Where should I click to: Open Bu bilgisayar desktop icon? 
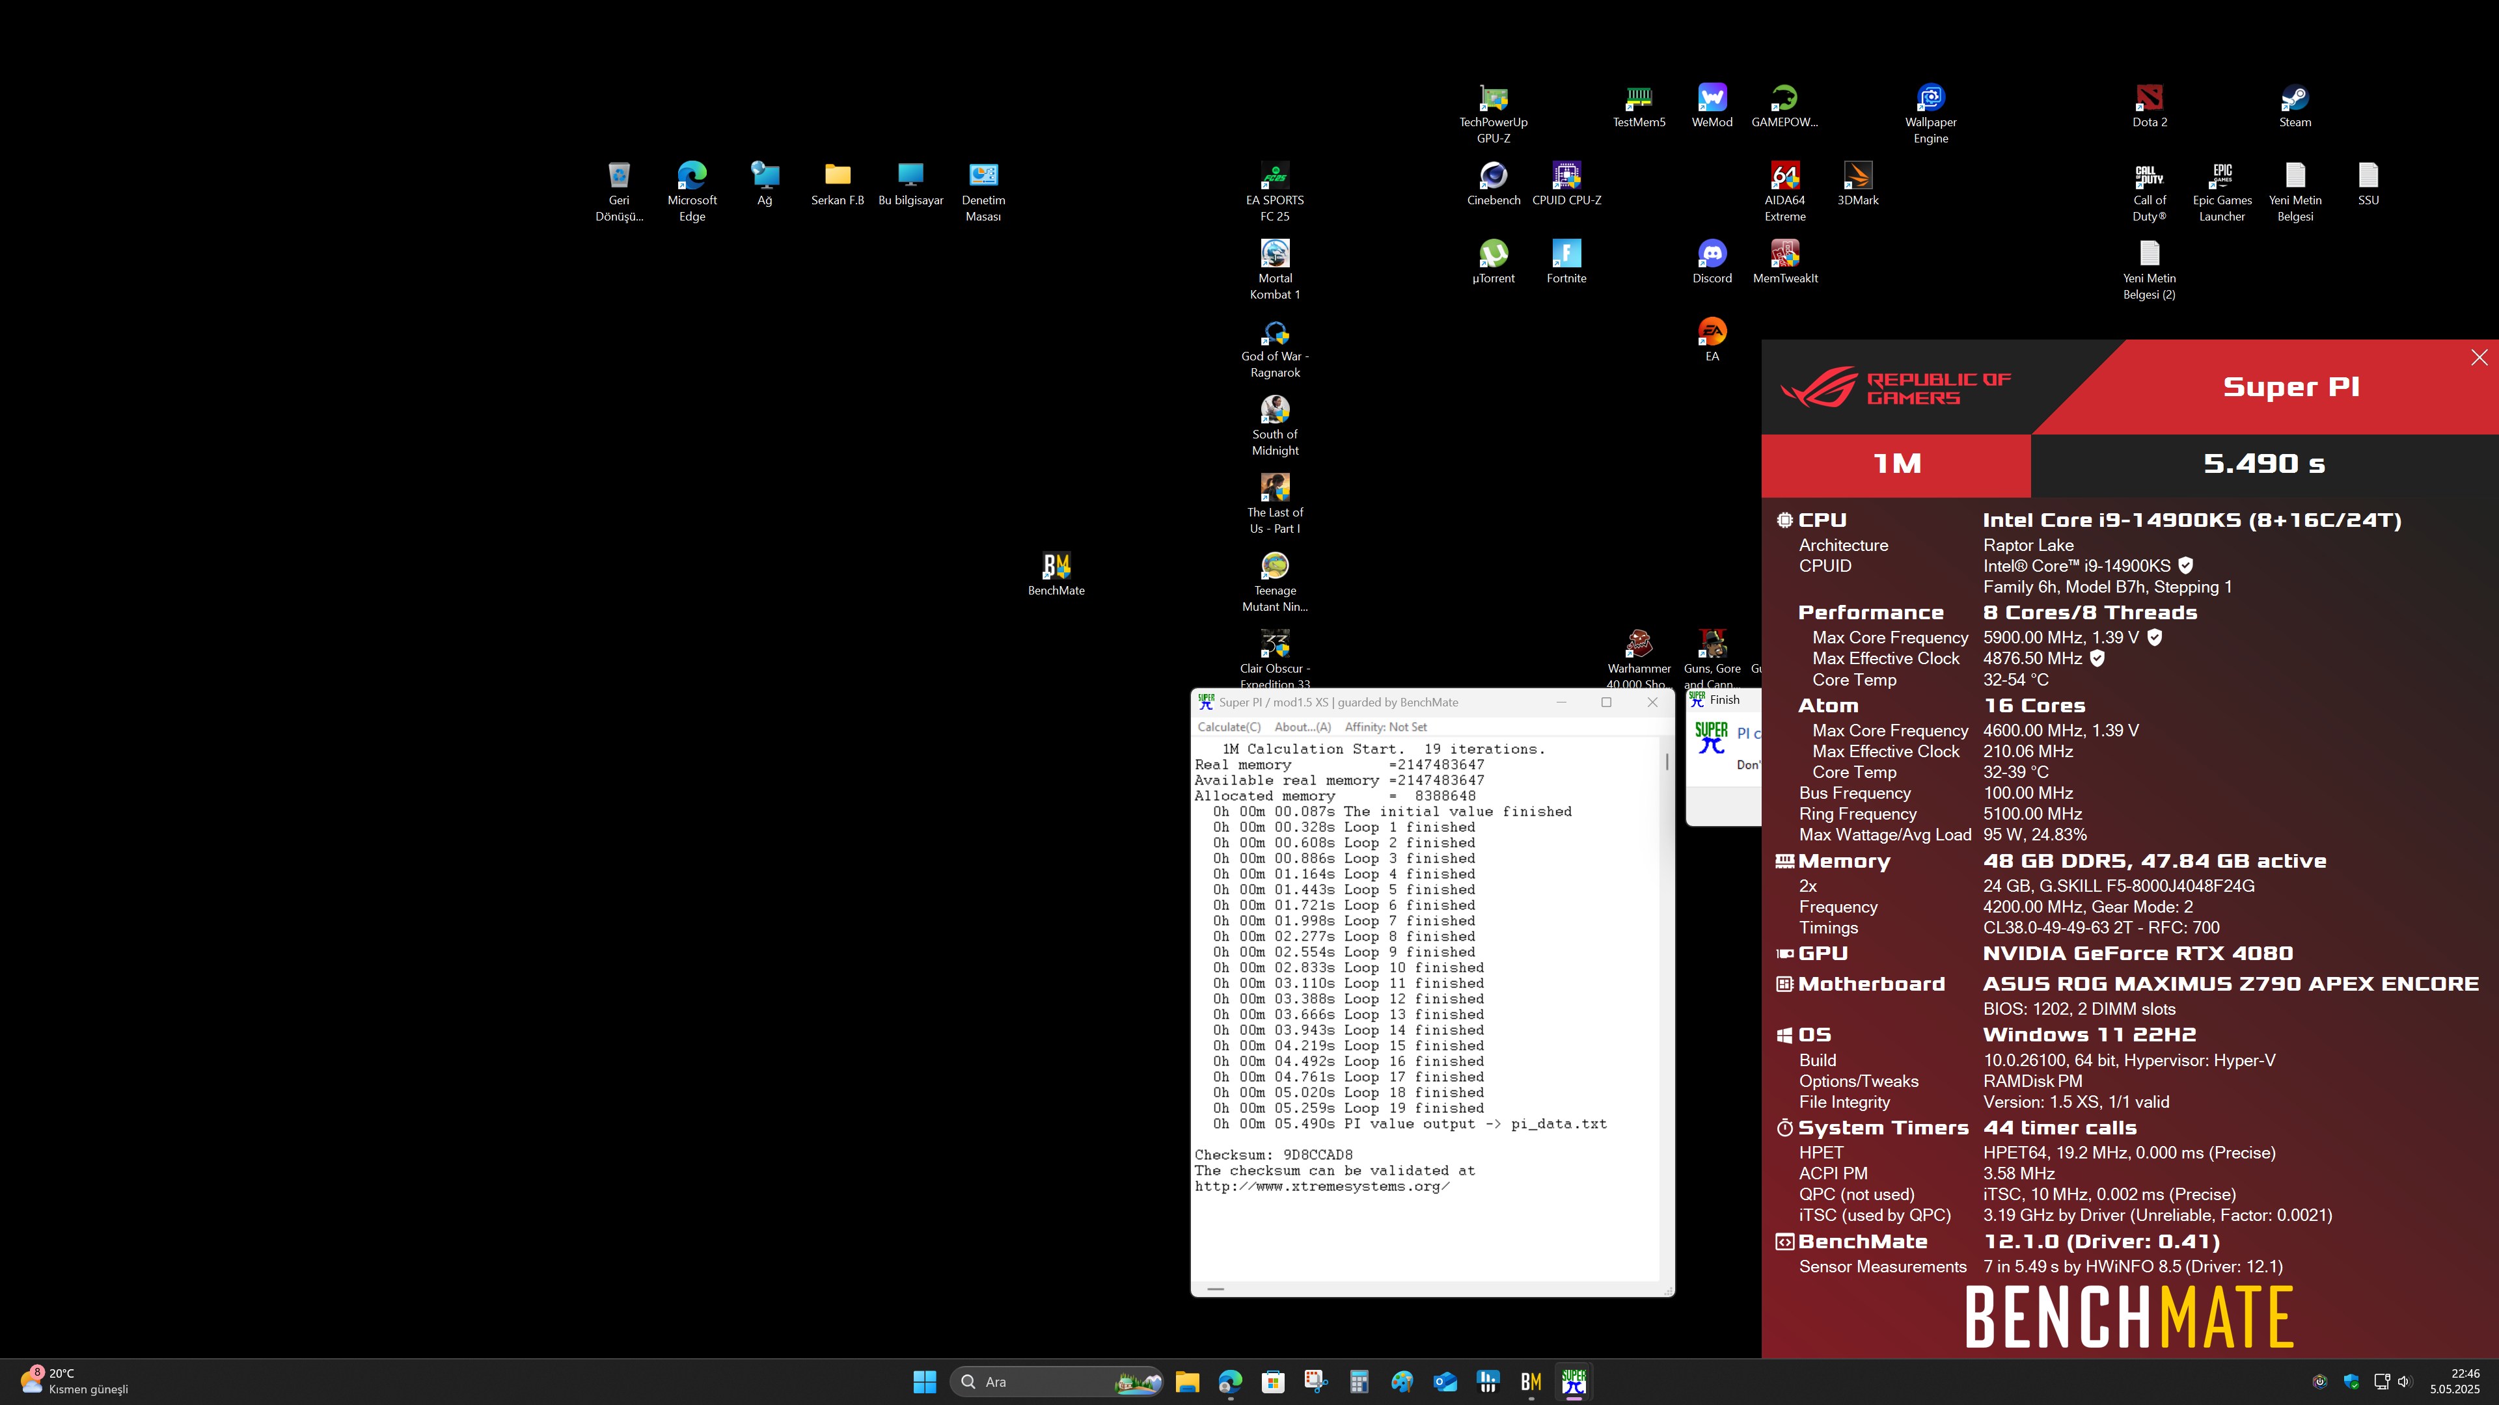910,184
